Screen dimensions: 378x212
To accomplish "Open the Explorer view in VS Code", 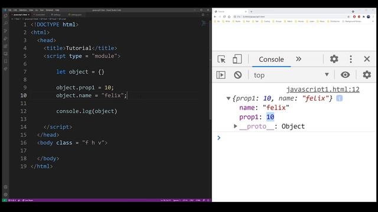I will (x=5, y=16).
